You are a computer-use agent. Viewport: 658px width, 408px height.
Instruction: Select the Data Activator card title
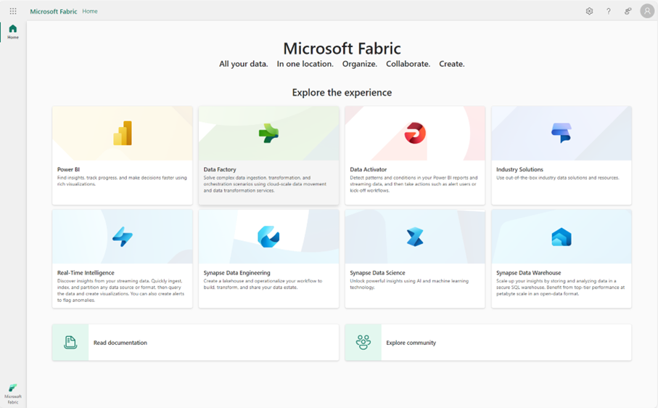(369, 169)
